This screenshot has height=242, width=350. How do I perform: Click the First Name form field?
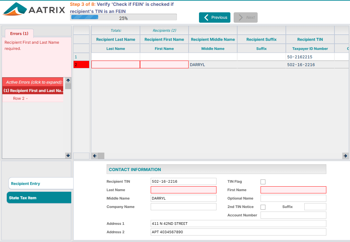[x=293, y=190]
